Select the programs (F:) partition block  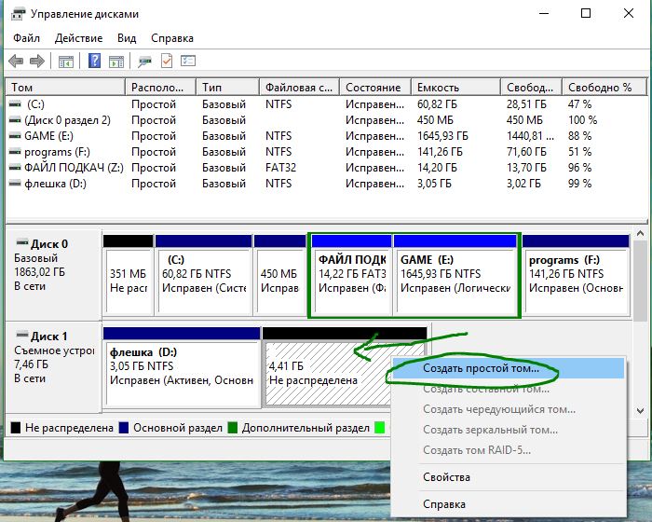[x=576, y=274]
